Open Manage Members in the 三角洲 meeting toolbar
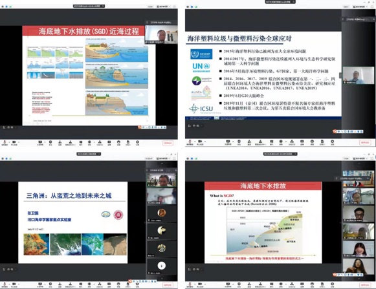The height and width of the screenshot is (289, 376). click(x=71, y=284)
